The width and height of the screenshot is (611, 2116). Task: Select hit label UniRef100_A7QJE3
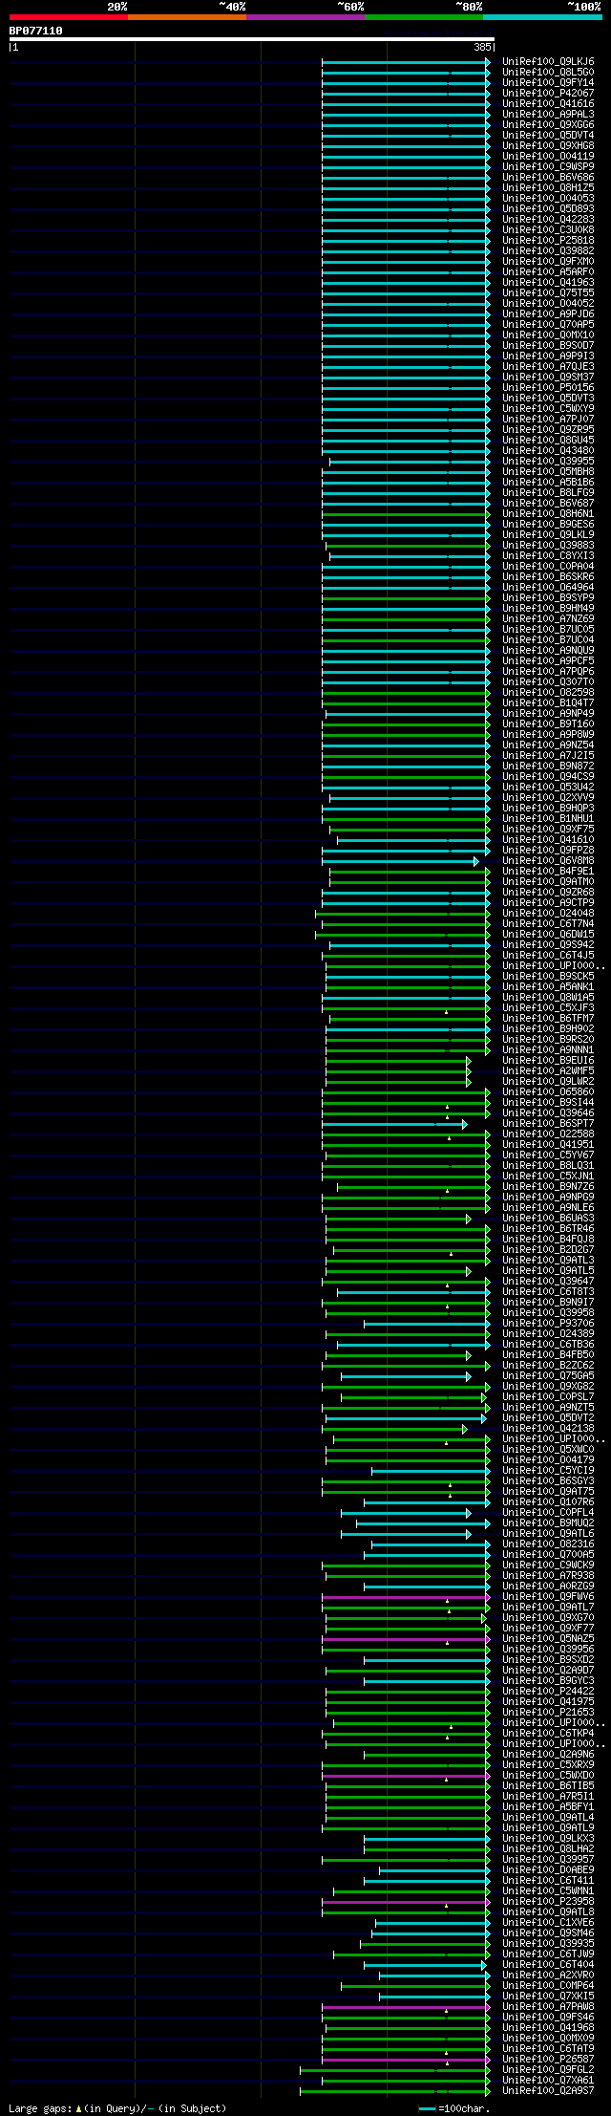coord(548,366)
